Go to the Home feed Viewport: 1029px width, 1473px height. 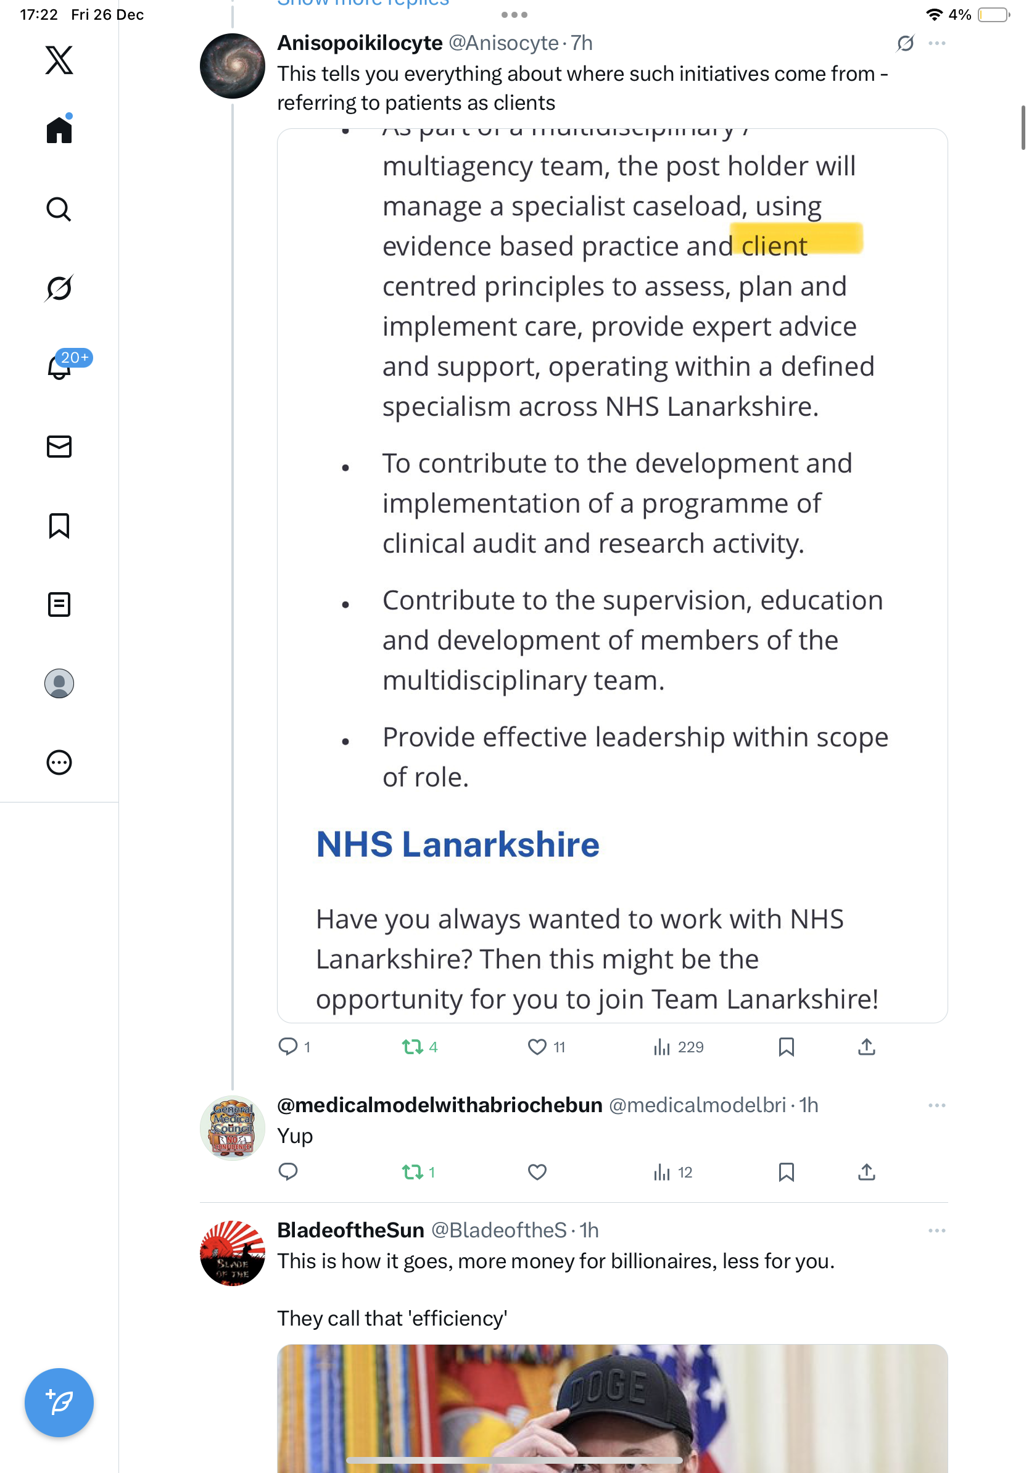59,130
